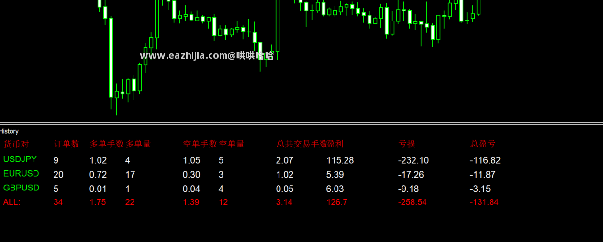
Task: Click EURUSD profit value 5.39
Action: [x=335, y=175]
